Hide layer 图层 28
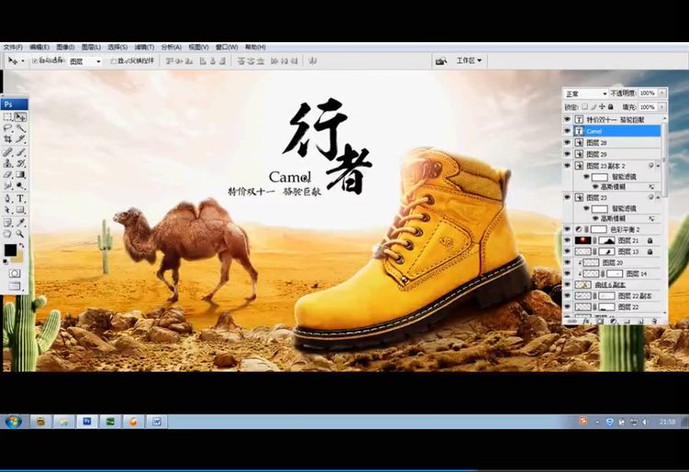689x472 pixels. tap(568, 142)
